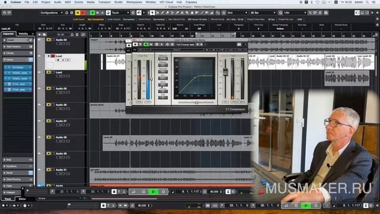Screen dimensions: 380x214
Task: Select the Object Selection arrow tool
Action: point(152,12)
